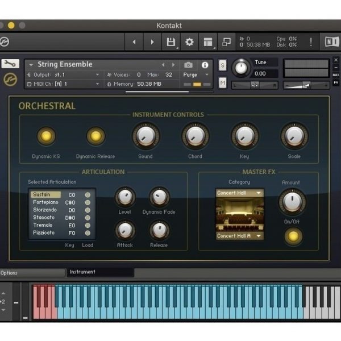Viewport: 341px width, 341px height.
Task: Go to previous instrument arrow beside String Ensemble
Action: [x=163, y=65]
